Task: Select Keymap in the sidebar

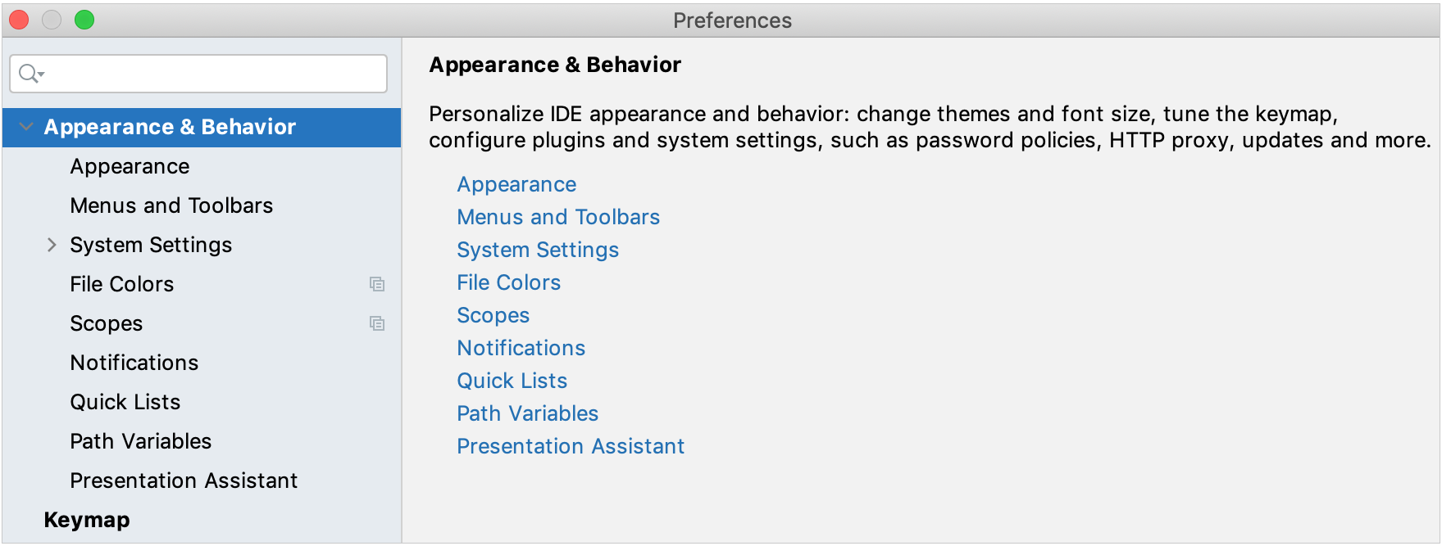Action: coord(86,519)
